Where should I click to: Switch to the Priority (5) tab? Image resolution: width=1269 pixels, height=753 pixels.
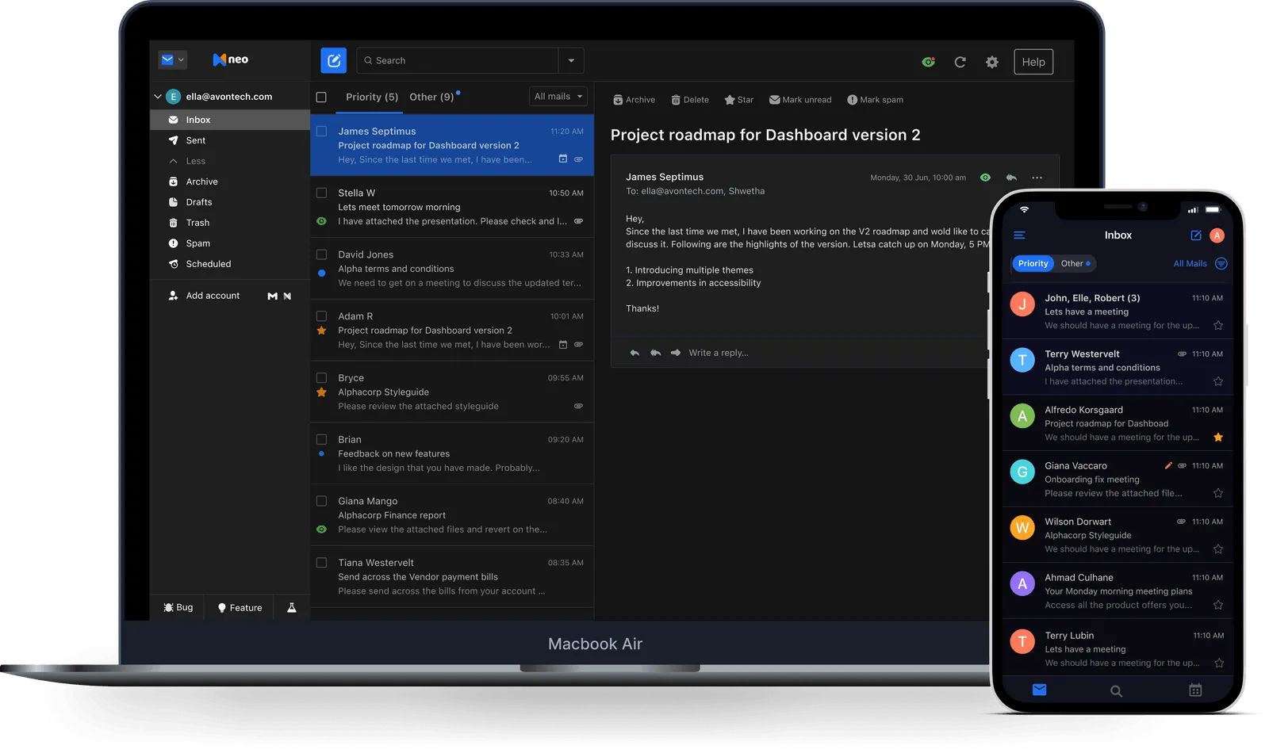(x=372, y=97)
